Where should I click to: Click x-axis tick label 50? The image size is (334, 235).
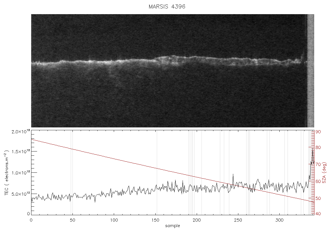[x=73, y=220]
